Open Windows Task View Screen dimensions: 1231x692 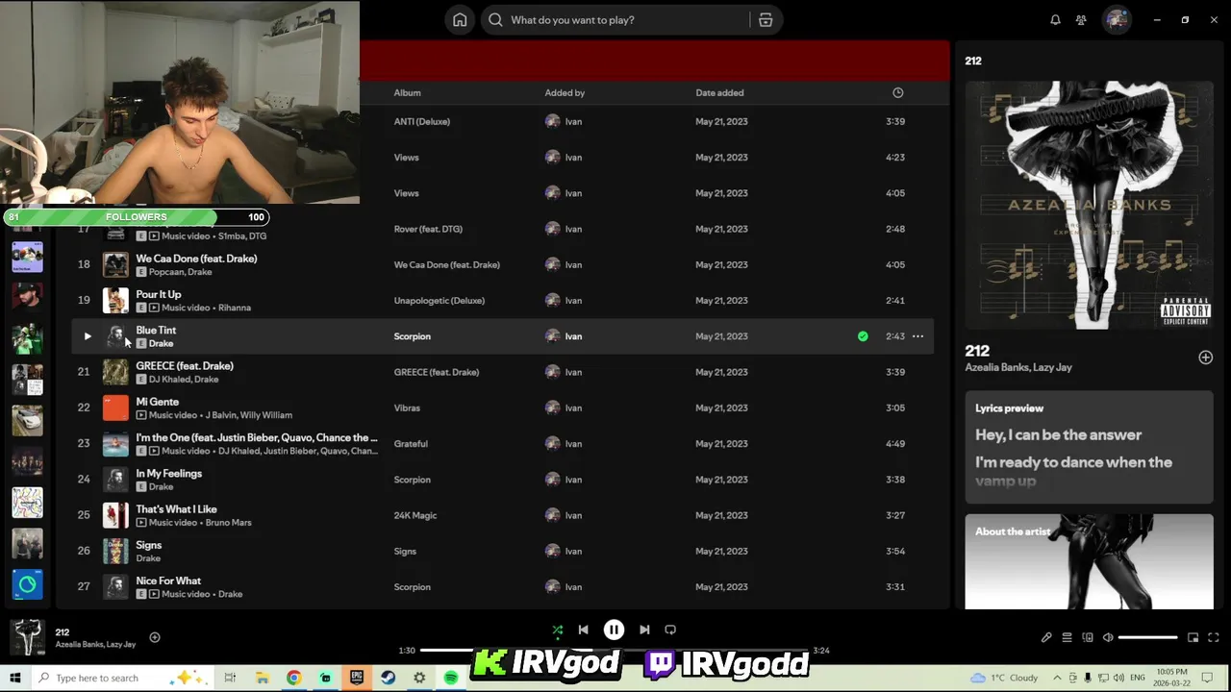(x=230, y=678)
